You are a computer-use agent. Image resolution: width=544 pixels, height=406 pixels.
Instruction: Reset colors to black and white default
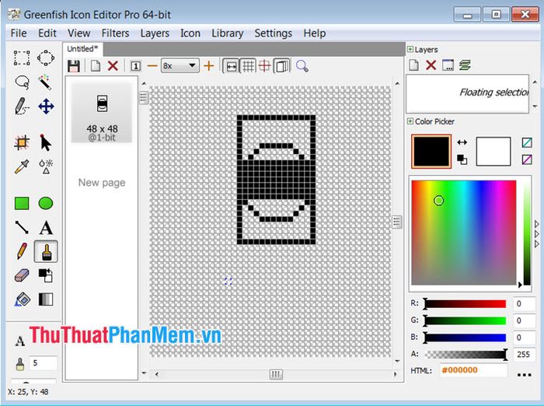coord(462,159)
